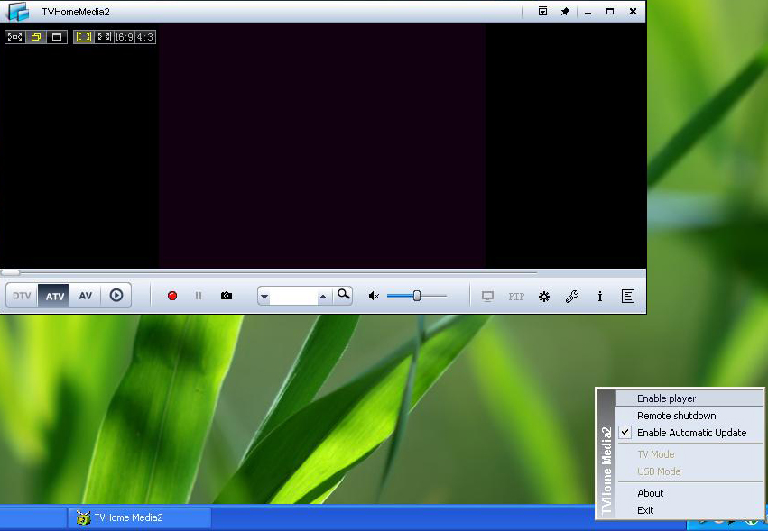Click the volume slider handle
The image size is (768, 531).
(x=417, y=296)
